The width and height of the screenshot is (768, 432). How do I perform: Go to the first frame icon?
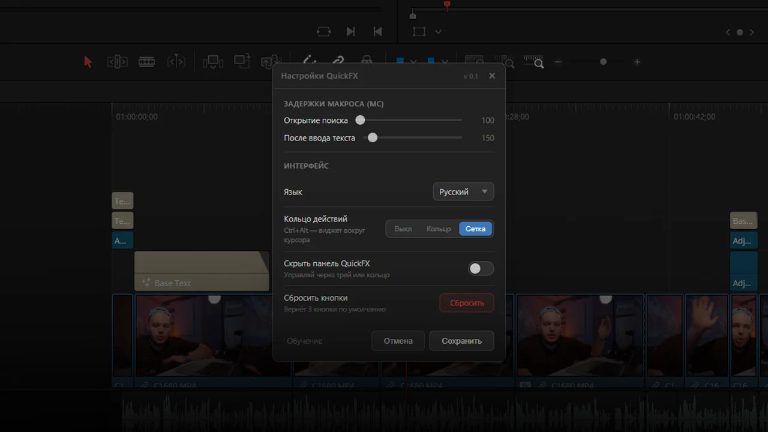[x=377, y=32]
